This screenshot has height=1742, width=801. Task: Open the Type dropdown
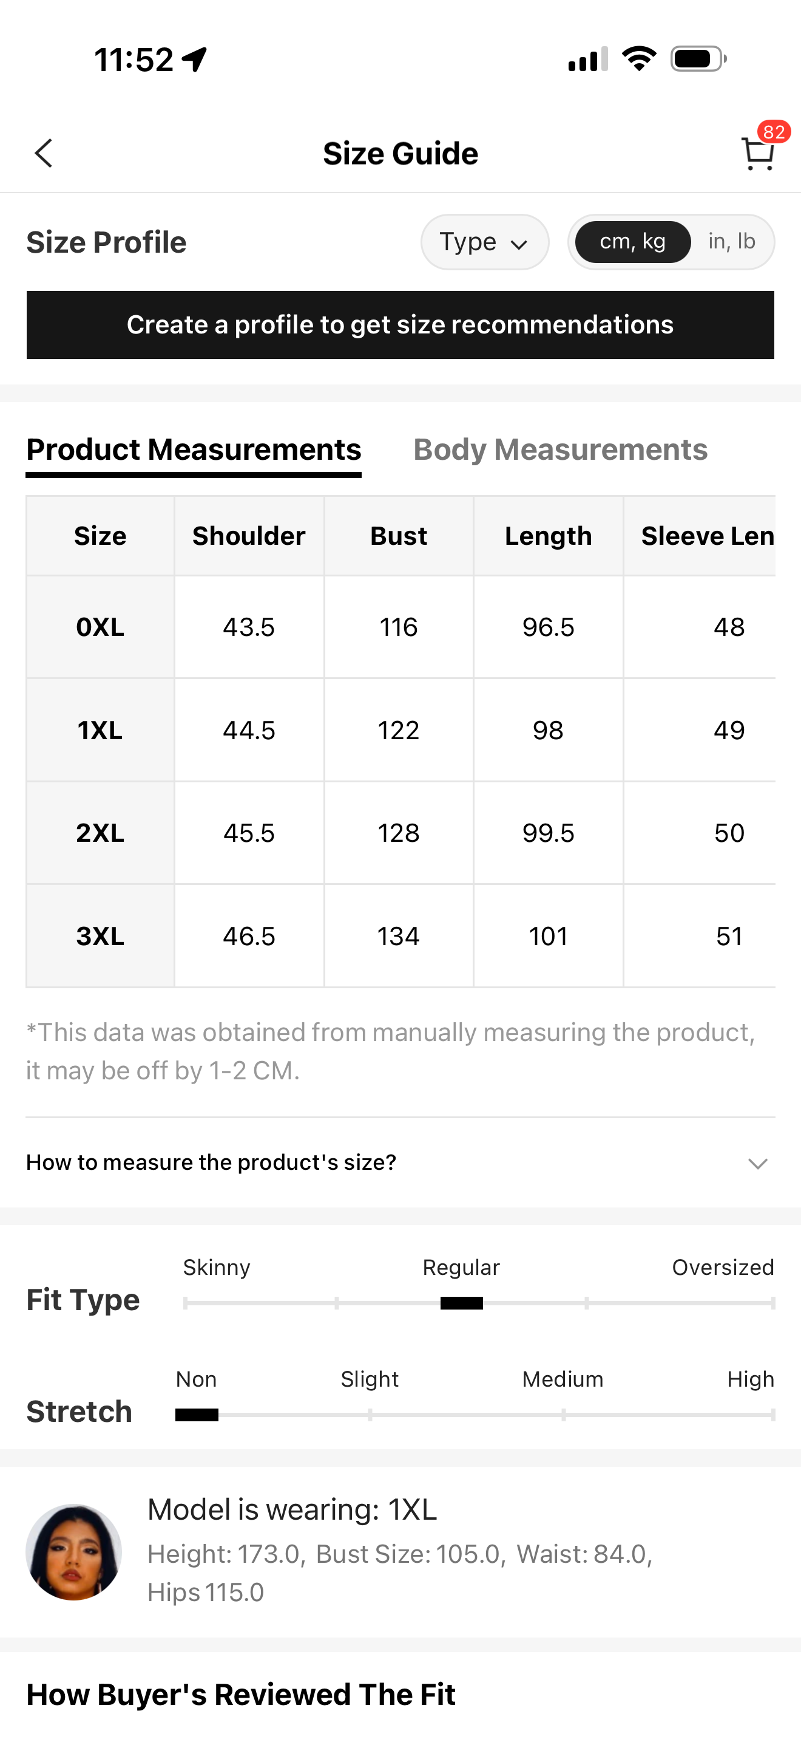tap(484, 242)
